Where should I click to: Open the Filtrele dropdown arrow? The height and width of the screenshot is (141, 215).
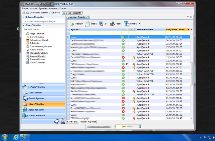(140, 24)
